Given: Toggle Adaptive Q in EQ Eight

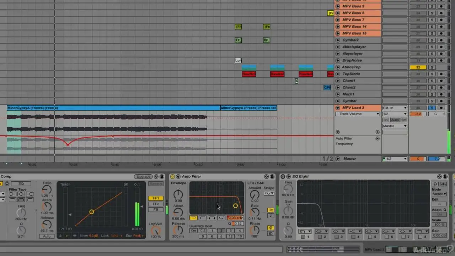Looking at the screenshot, I should tap(439, 214).
